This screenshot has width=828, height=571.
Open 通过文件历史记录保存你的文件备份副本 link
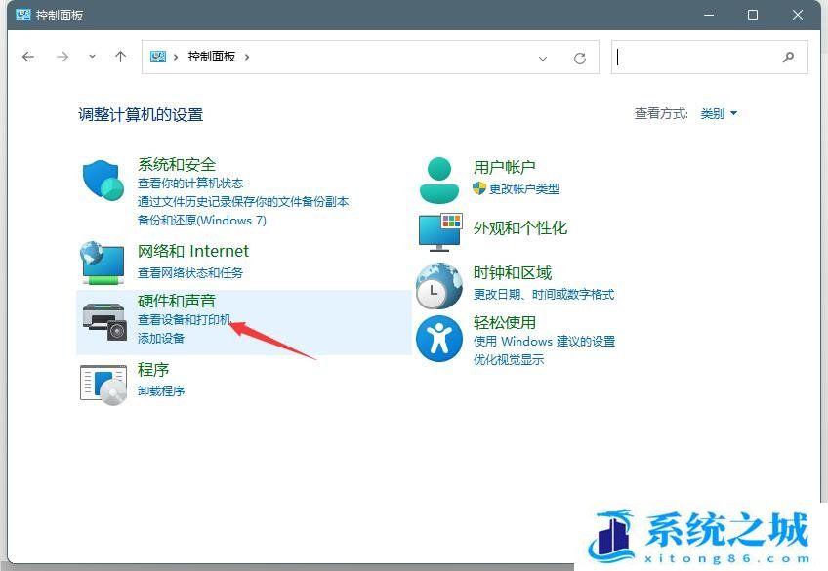(243, 202)
